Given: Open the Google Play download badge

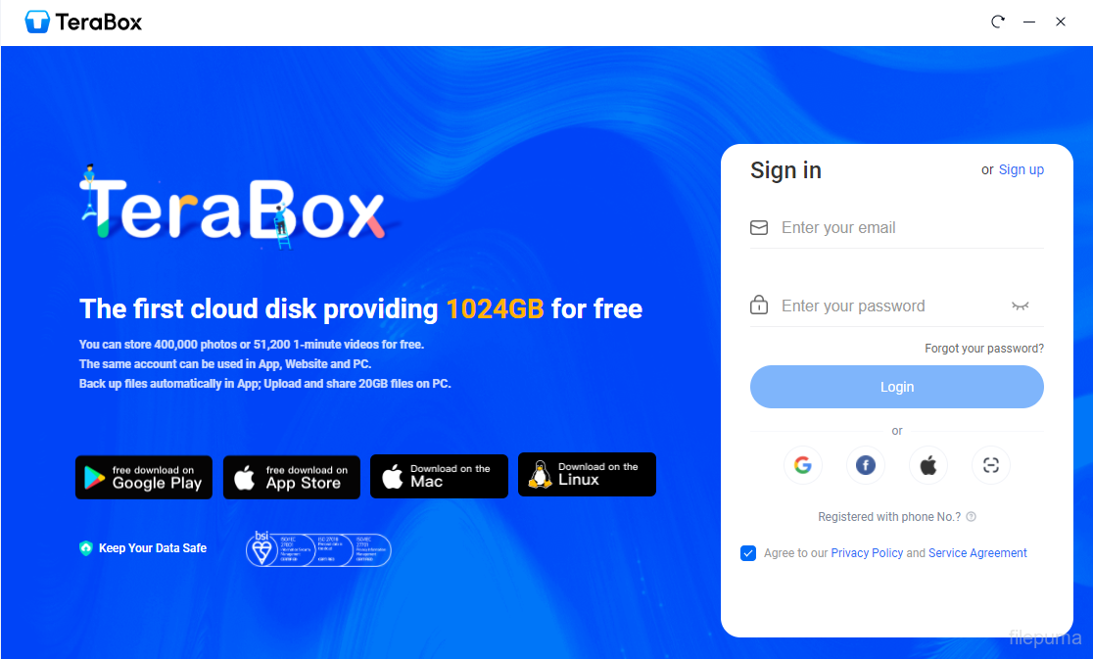Looking at the screenshot, I should pos(144,477).
